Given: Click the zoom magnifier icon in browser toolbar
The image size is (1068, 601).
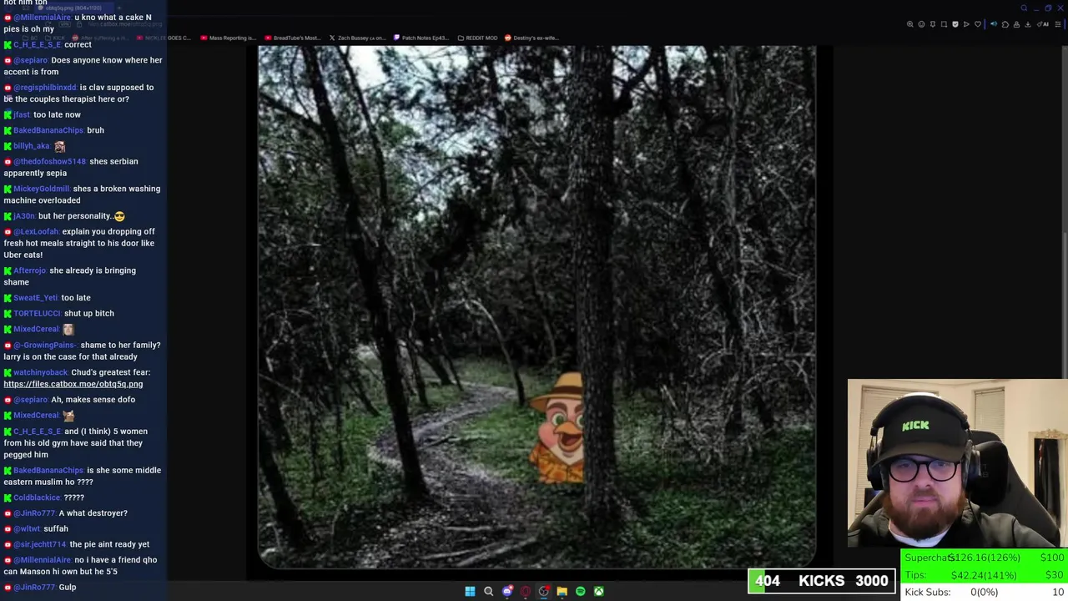Looking at the screenshot, I should click(910, 24).
